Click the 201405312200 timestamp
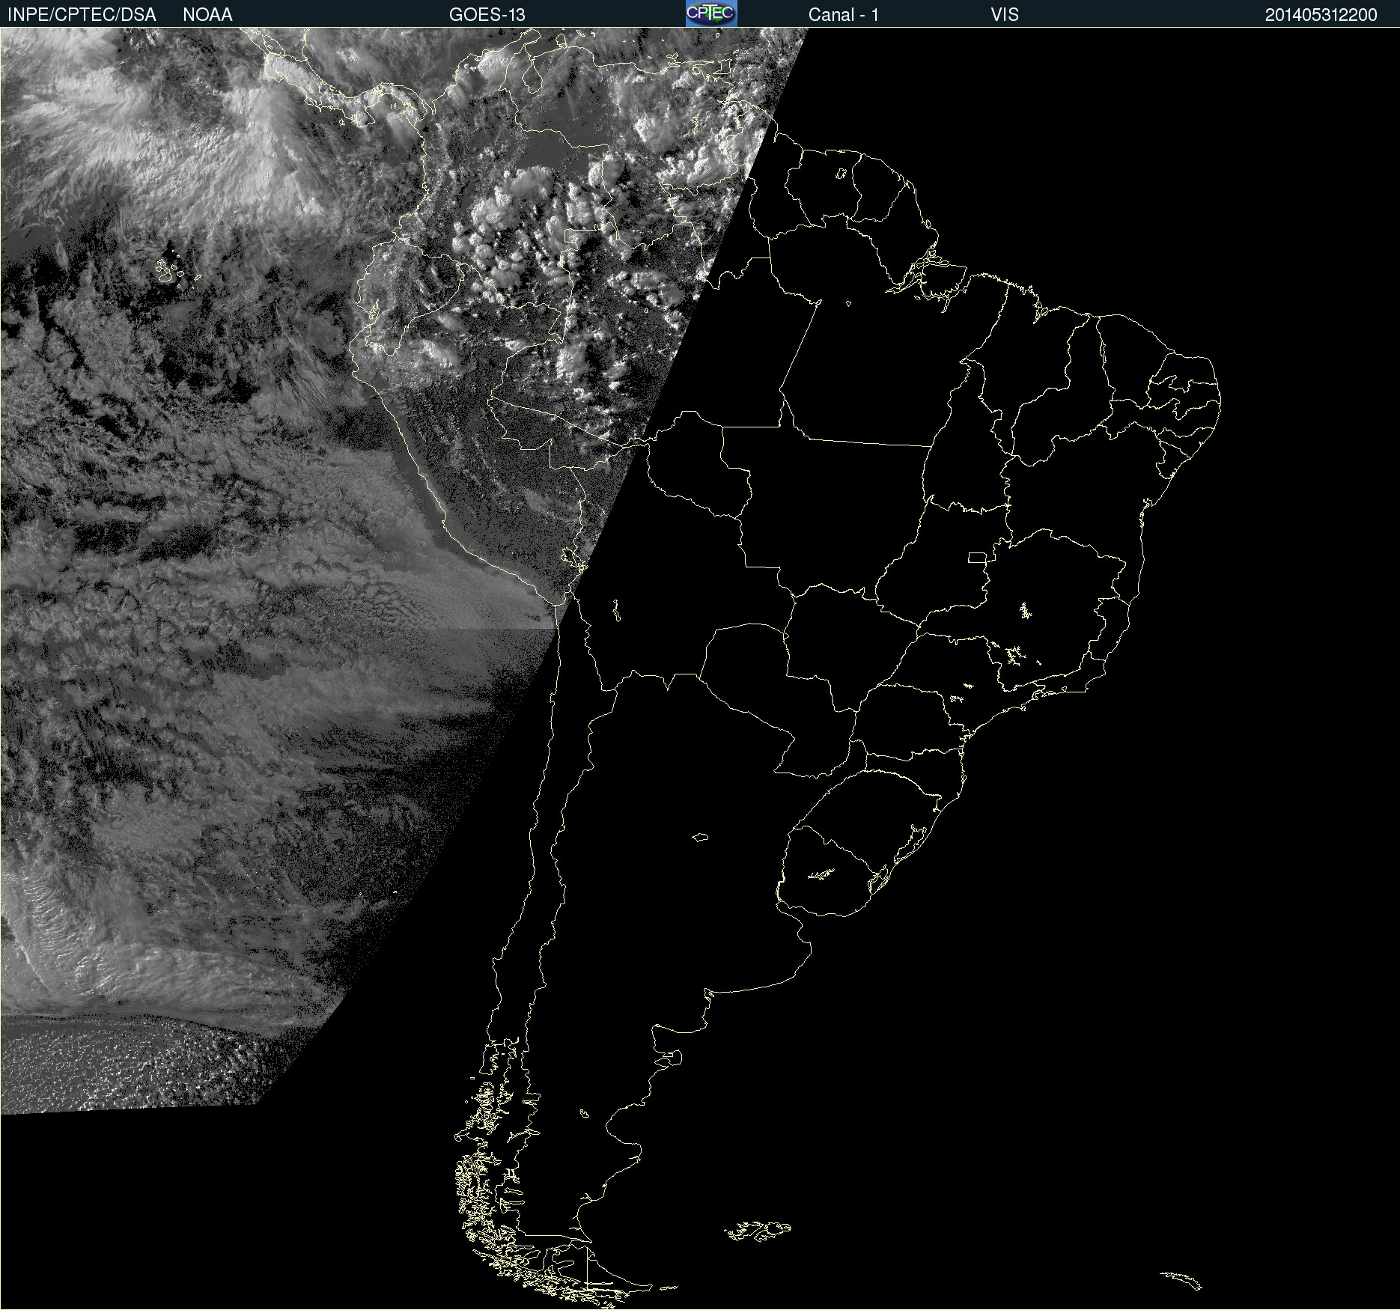The image size is (1400, 1310). tap(1321, 15)
